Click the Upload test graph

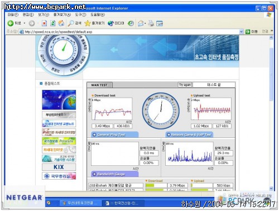211,109
